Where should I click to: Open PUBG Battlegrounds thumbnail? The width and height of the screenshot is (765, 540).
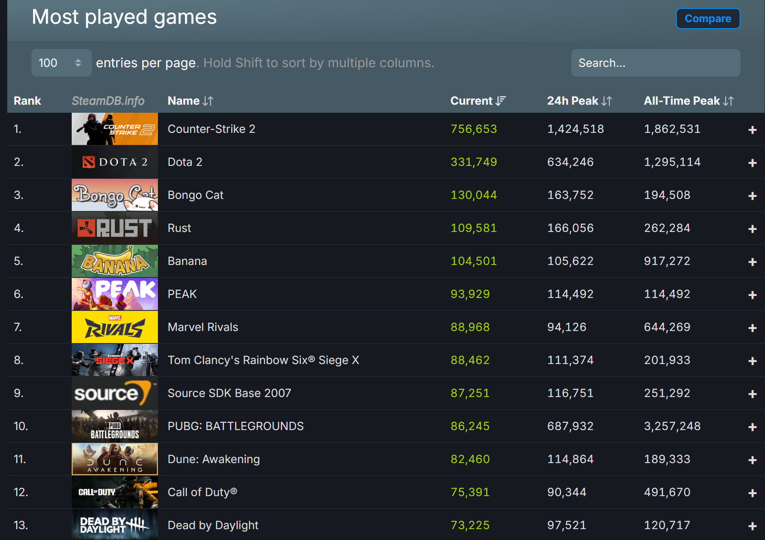(x=115, y=426)
